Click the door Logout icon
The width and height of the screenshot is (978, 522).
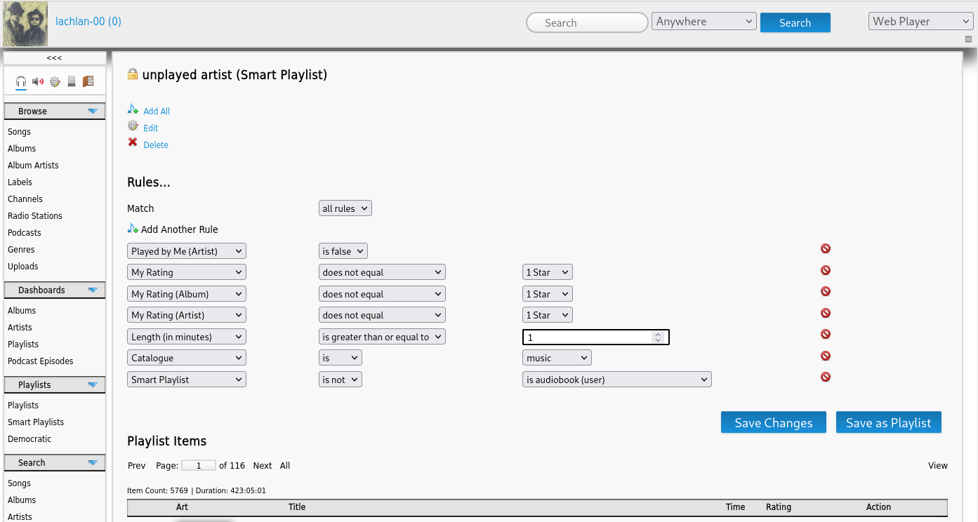[x=88, y=81]
